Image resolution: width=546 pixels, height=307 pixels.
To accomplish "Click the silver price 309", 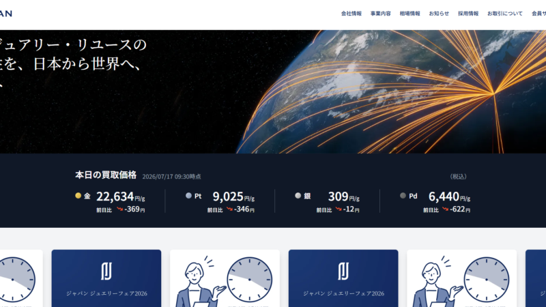I will (338, 196).
